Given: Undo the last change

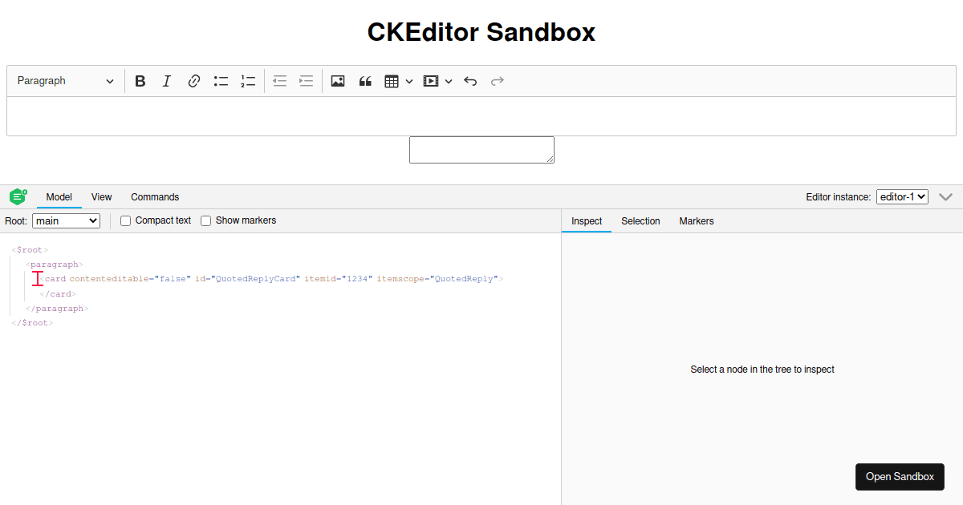Looking at the screenshot, I should [x=471, y=81].
